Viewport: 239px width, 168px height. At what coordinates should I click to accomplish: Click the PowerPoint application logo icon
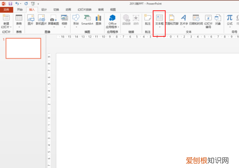pos(4,4)
